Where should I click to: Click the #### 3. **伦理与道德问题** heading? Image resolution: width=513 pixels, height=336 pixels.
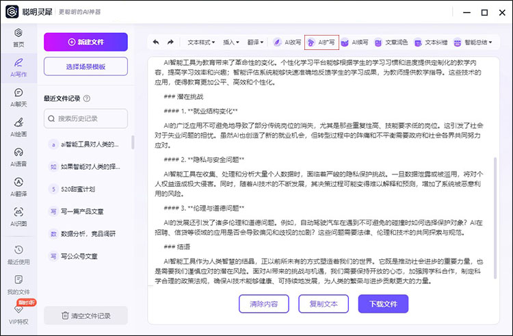click(x=204, y=208)
